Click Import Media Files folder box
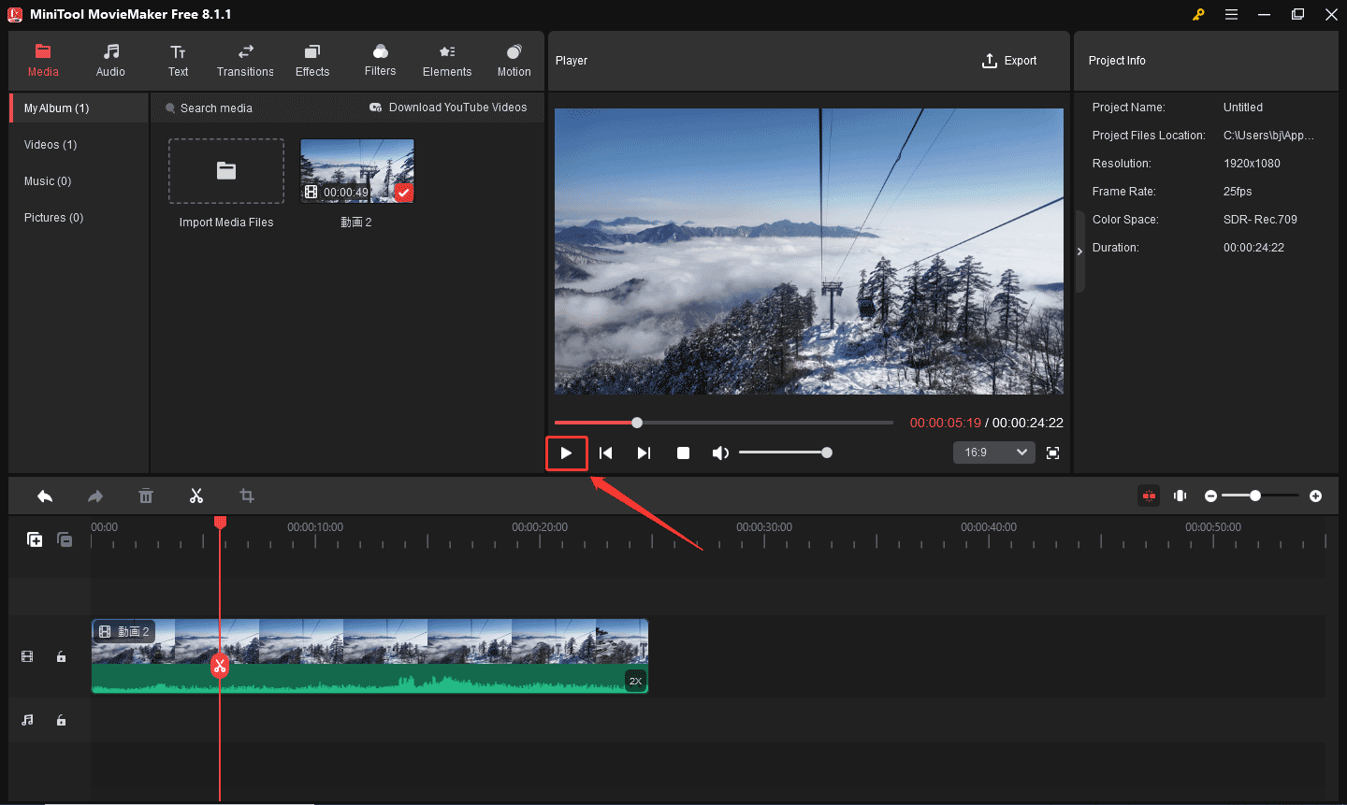Image resolution: width=1347 pixels, height=805 pixels. pyautogui.click(x=226, y=171)
